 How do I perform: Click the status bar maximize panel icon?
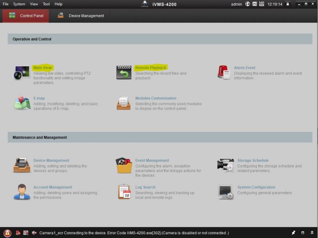click(303, 233)
